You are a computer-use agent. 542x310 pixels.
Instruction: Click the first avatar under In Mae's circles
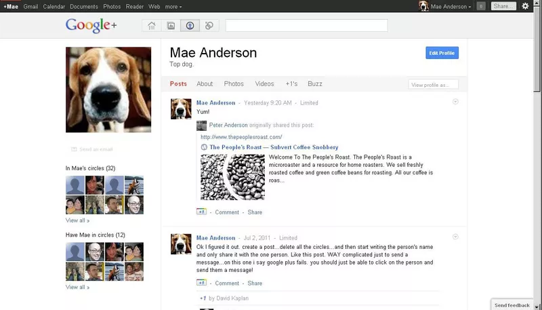[75, 185]
